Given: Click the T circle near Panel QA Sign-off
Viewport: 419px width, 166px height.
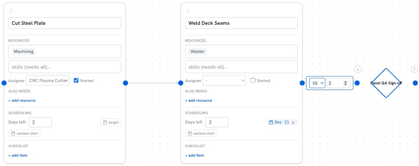Looking at the screenshot, I should pyautogui.click(x=415, y=69).
